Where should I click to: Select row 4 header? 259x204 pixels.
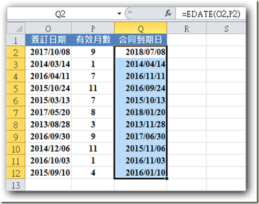point(16,76)
